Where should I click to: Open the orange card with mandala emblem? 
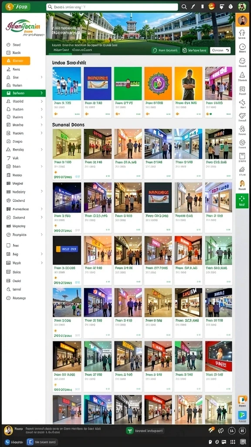point(158,92)
